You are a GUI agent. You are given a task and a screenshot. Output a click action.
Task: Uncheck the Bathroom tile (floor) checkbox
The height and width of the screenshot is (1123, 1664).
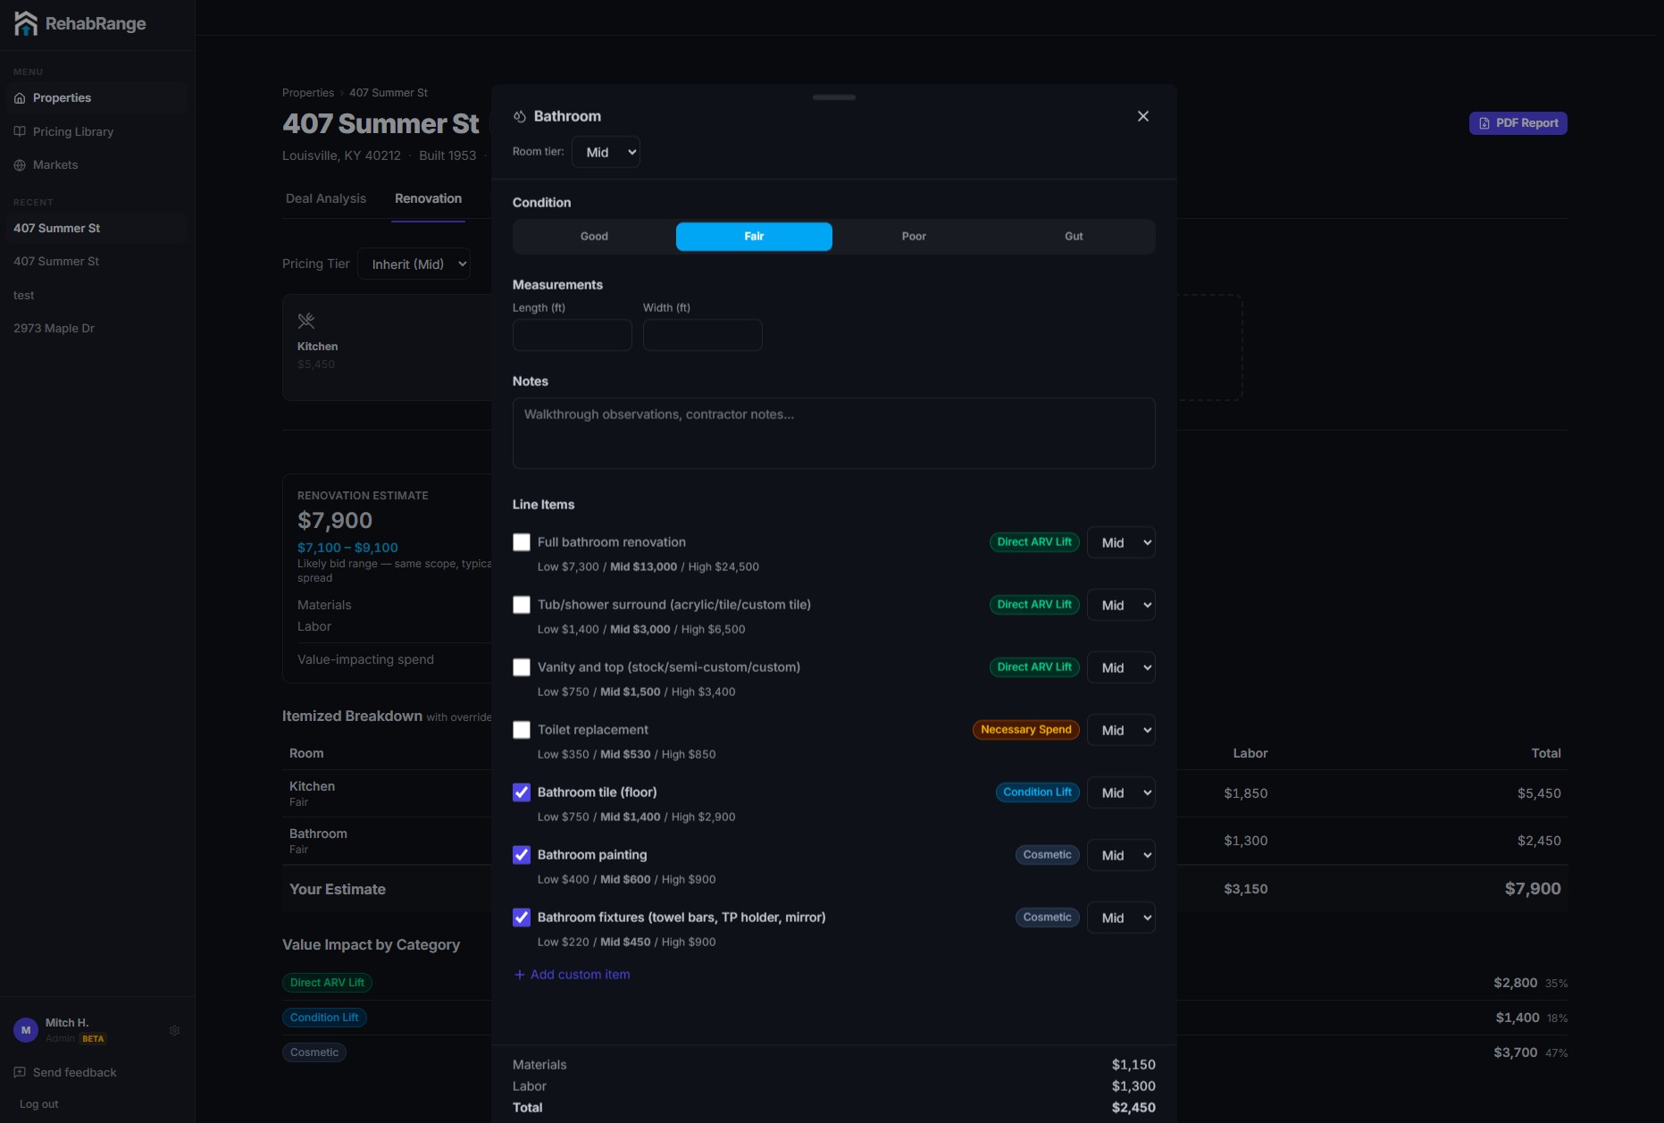tap(522, 792)
